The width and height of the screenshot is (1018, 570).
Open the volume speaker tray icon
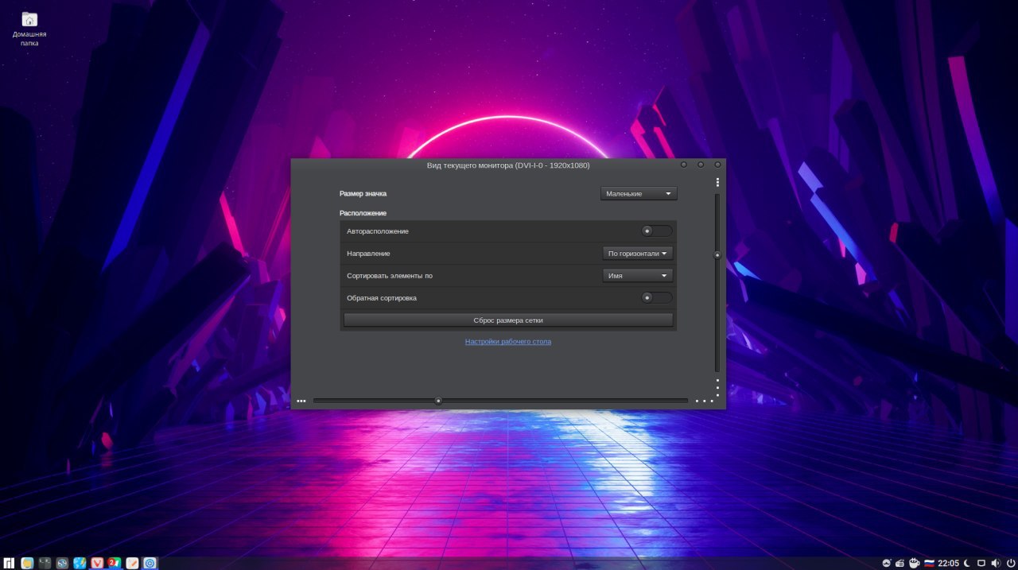[x=996, y=563]
